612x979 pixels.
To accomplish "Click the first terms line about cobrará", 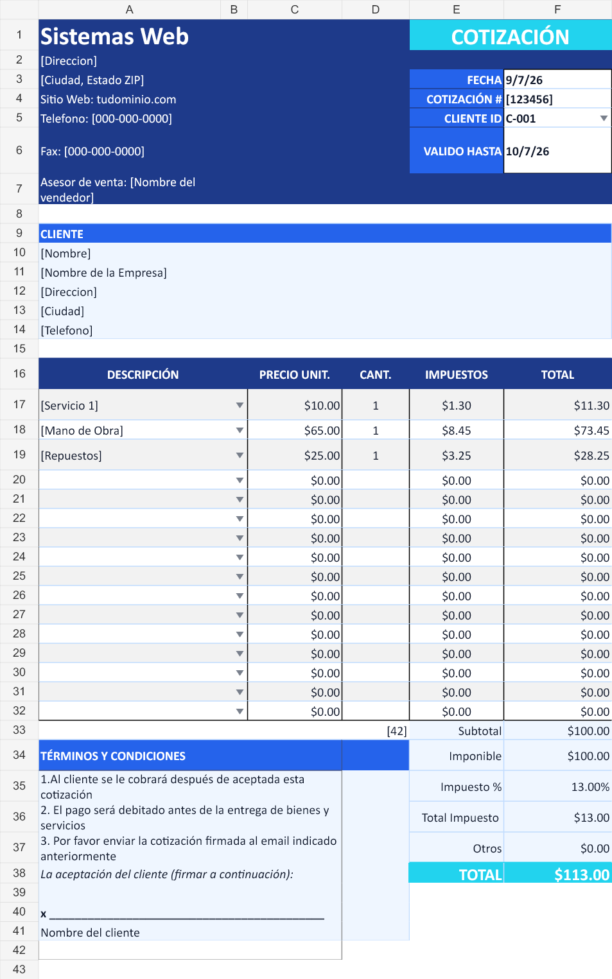I will click(x=190, y=786).
